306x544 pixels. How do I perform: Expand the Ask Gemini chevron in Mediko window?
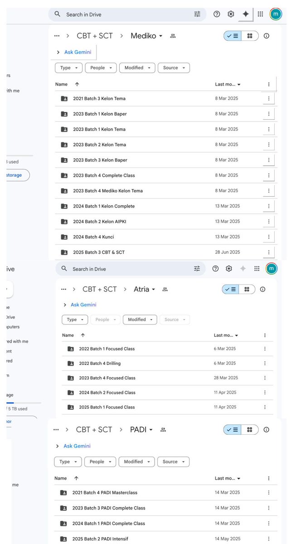point(58,53)
